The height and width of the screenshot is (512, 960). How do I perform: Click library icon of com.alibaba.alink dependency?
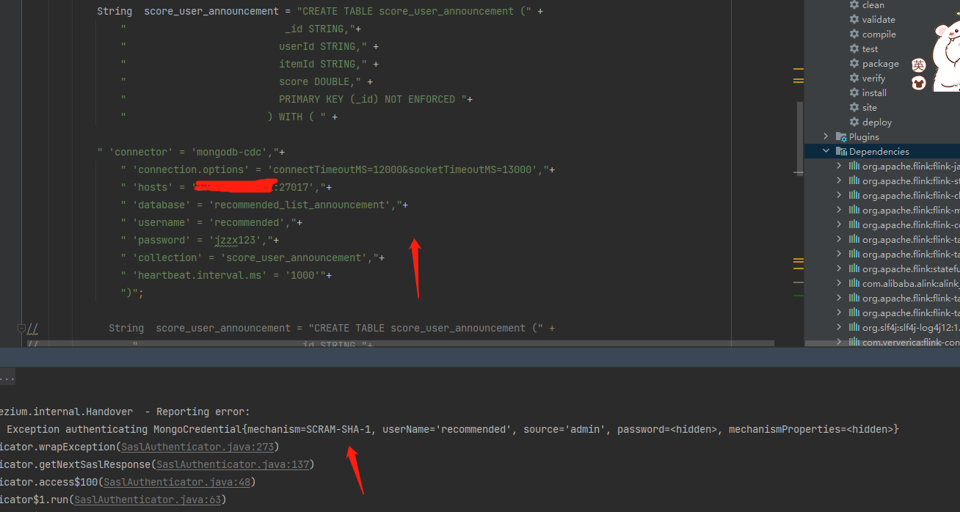(854, 283)
